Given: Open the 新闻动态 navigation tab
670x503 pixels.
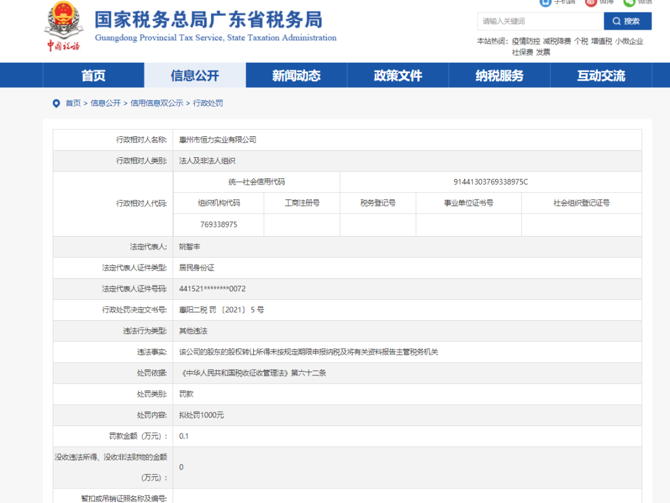Looking at the screenshot, I should pos(296,75).
